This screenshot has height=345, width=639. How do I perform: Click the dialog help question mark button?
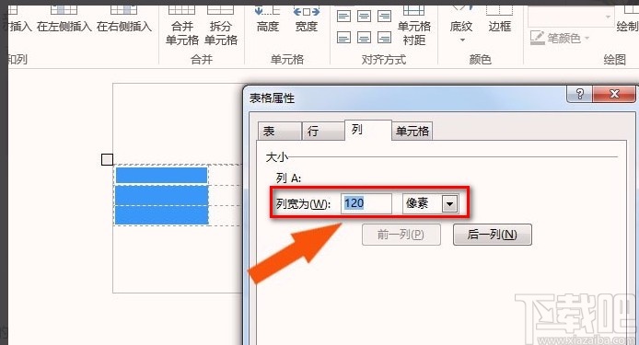coord(579,94)
